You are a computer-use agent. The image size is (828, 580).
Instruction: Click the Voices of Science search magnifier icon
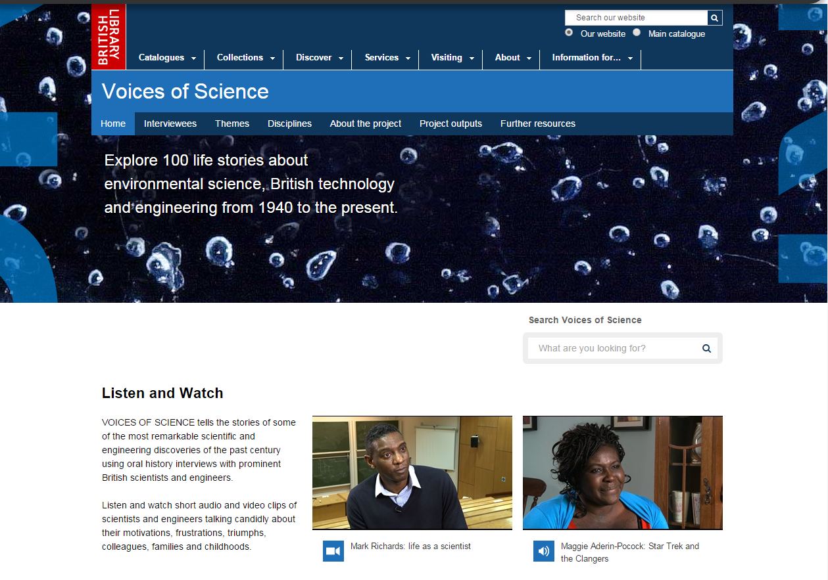pyautogui.click(x=706, y=348)
